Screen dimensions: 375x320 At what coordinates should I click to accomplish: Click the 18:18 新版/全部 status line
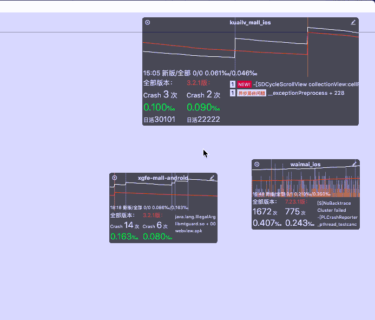(149, 207)
